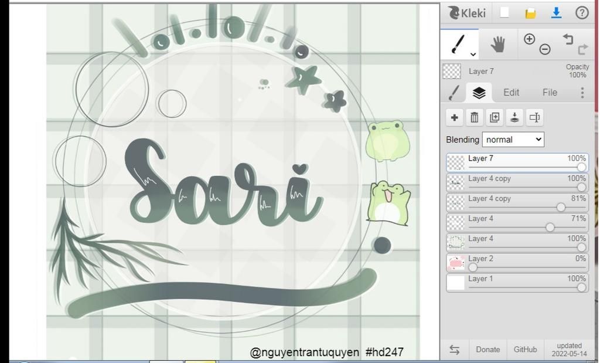Image resolution: width=600 pixels, height=363 pixels.
Task: Merge the layer down
Action: 514,117
